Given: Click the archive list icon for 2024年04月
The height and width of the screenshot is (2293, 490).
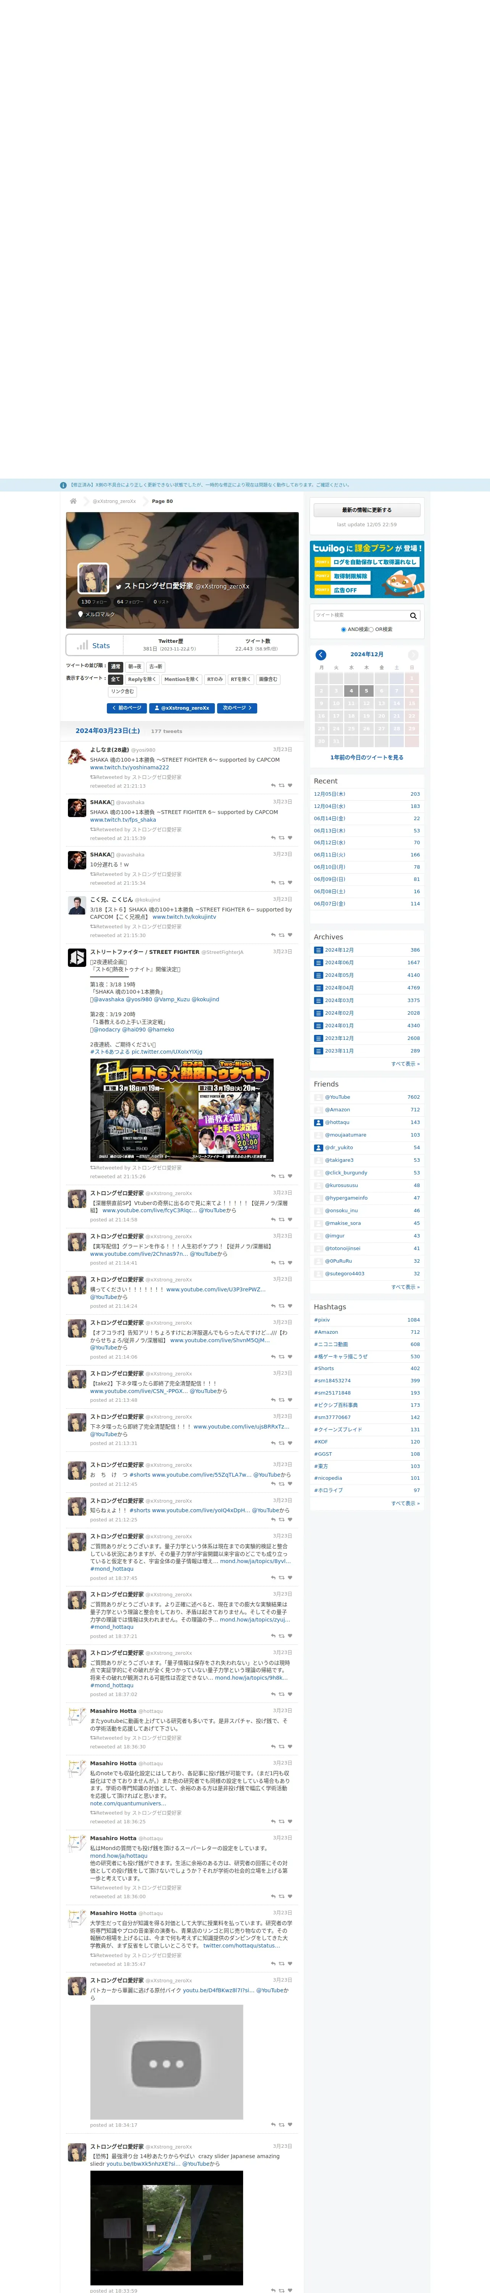Looking at the screenshot, I should pos(318,988).
